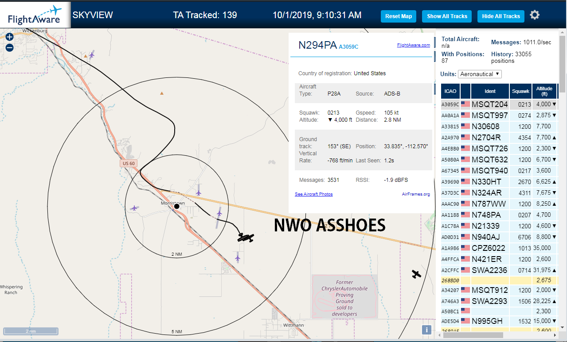Click the US flag in the MSQT204 row
The image size is (567, 342).
(465, 104)
